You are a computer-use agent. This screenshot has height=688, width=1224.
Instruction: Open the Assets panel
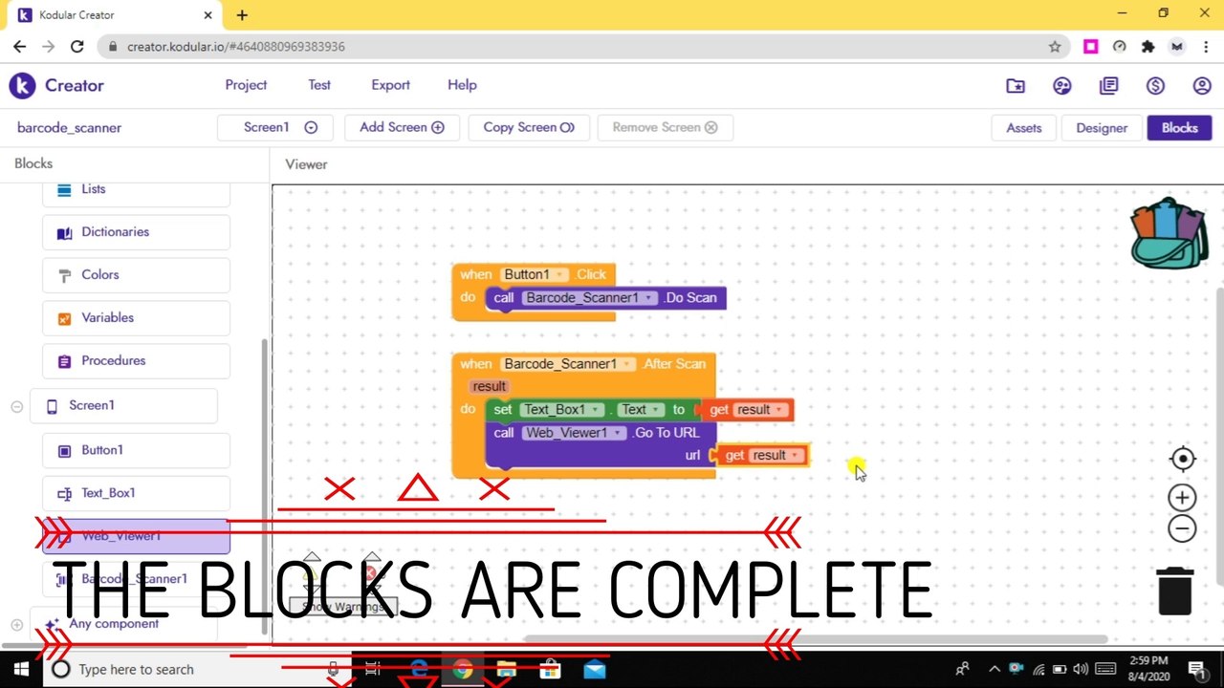point(1023,128)
